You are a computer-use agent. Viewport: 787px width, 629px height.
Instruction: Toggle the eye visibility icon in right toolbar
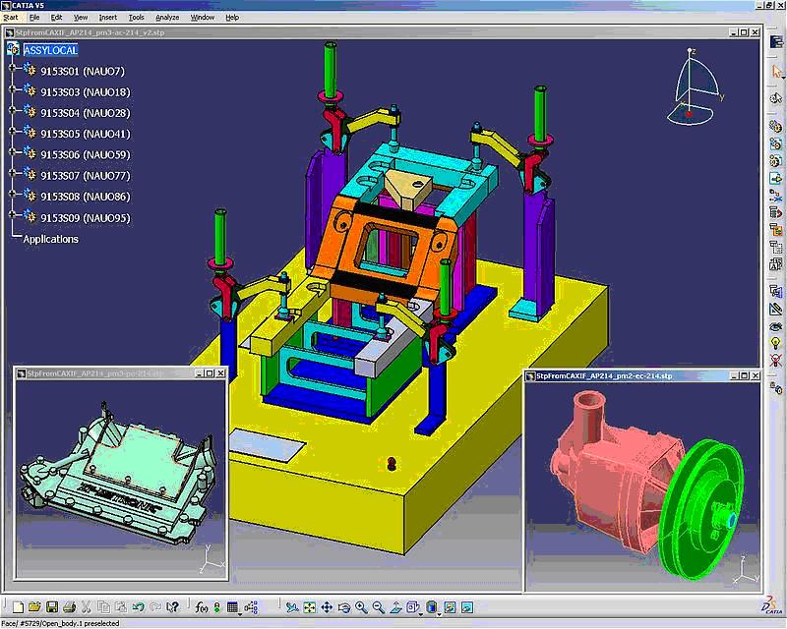[x=776, y=325]
